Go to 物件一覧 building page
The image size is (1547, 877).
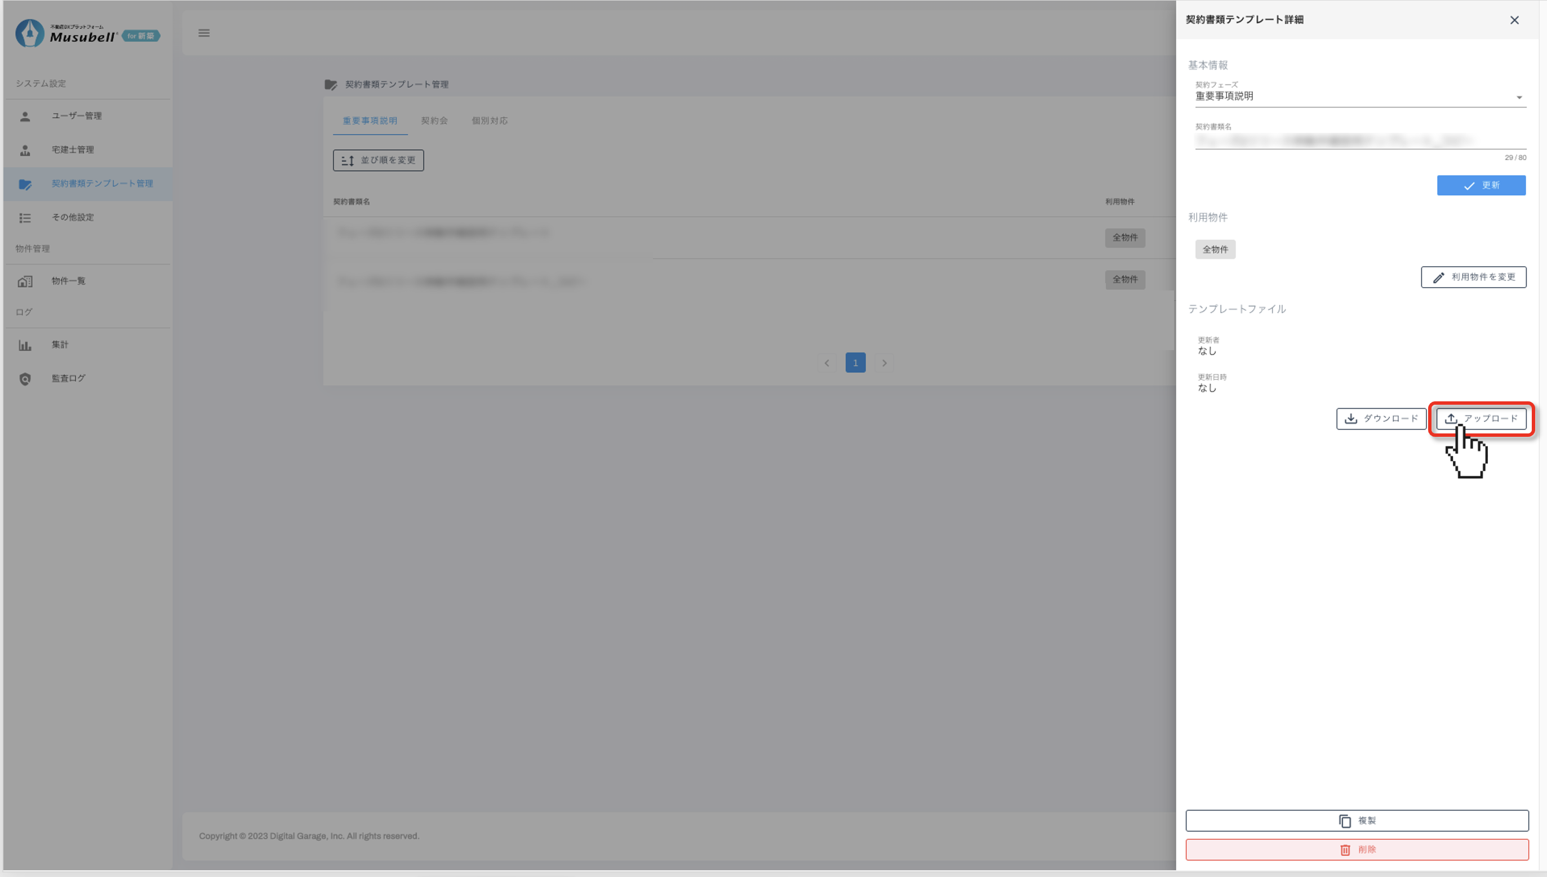[x=68, y=281]
